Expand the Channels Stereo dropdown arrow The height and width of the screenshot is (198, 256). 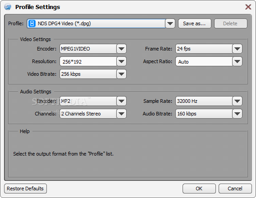[121, 114]
